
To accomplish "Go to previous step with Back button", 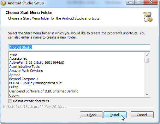I will [x=91, y=115].
